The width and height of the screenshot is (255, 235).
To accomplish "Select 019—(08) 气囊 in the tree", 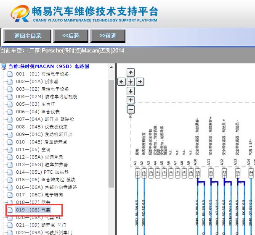I will pos(33,210).
